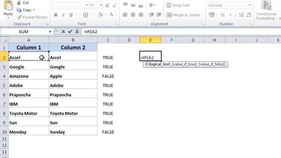
Task: Open Clipboard dialog launcher
Action: (47, 24)
